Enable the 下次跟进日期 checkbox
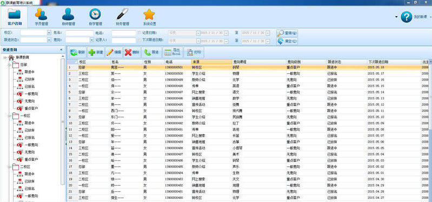Viewport: 432px width, 202px height. (139, 40)
